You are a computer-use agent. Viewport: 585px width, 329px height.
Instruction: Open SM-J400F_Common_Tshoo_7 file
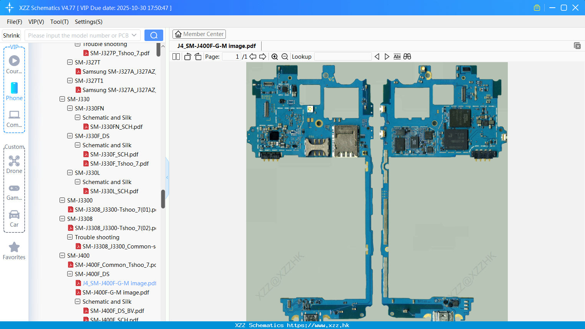(x=112, y=265)
